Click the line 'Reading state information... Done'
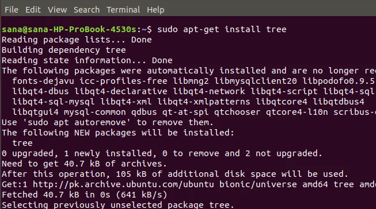 (87, 60)
